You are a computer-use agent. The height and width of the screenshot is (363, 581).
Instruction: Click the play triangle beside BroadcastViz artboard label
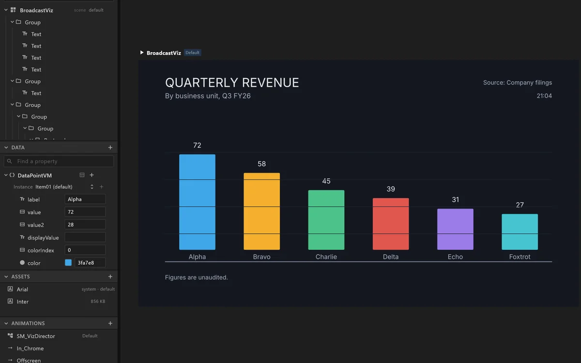142,52
